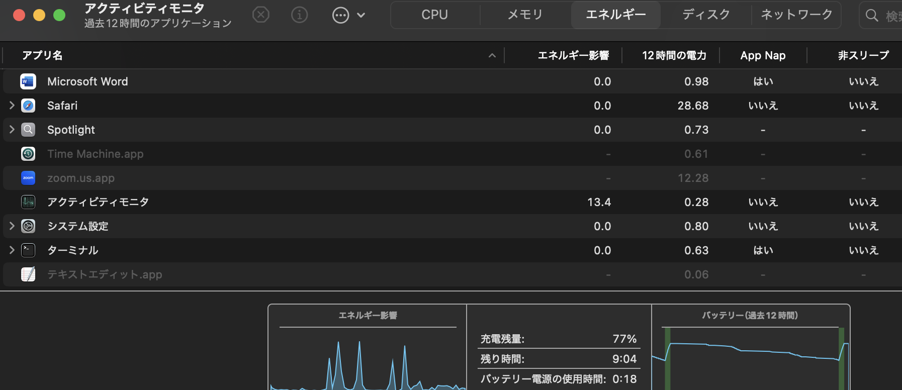The height and width of the screenshot is (390, 902).
Task: Sort by the 12時間の電力 column header
Action: (x=674, y=55)
